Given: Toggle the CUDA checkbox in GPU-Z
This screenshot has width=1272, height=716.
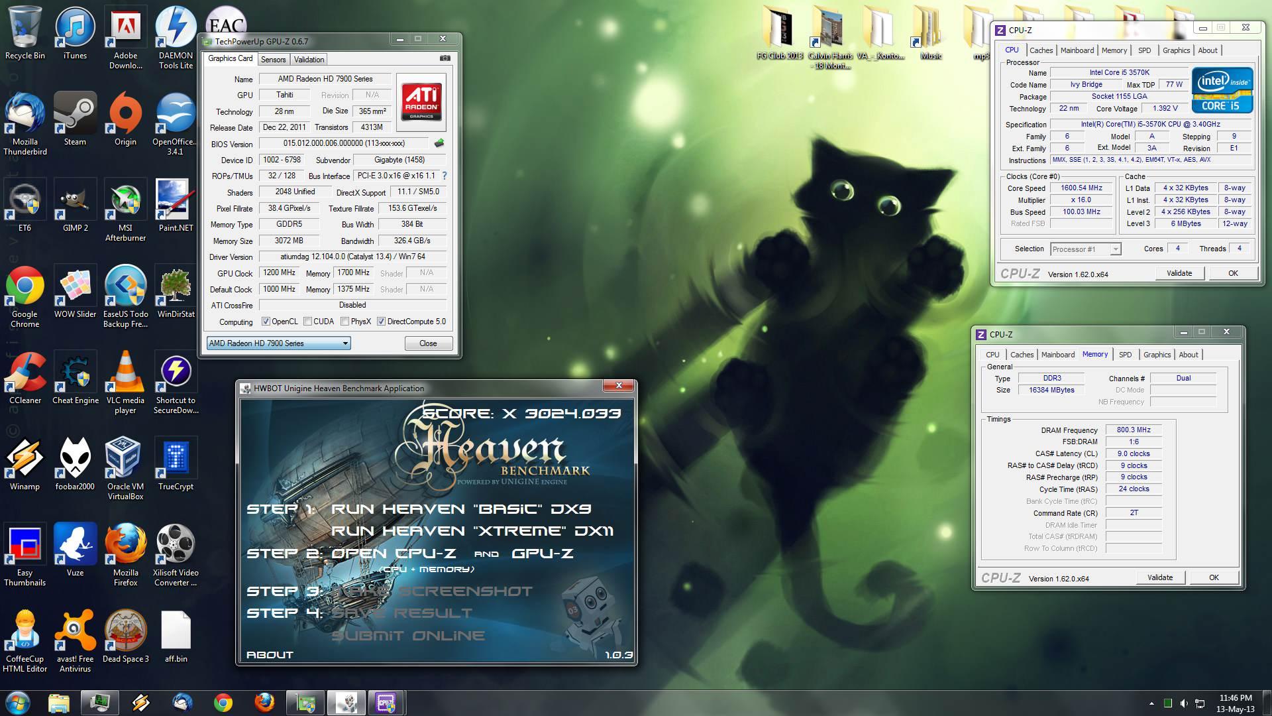Looking at the screenshot, I should [307, 322].
